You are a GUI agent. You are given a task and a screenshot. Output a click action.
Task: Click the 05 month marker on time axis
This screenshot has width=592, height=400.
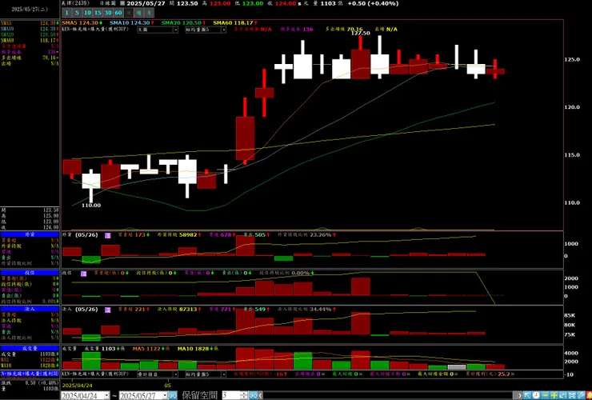(x=168, y=386)
